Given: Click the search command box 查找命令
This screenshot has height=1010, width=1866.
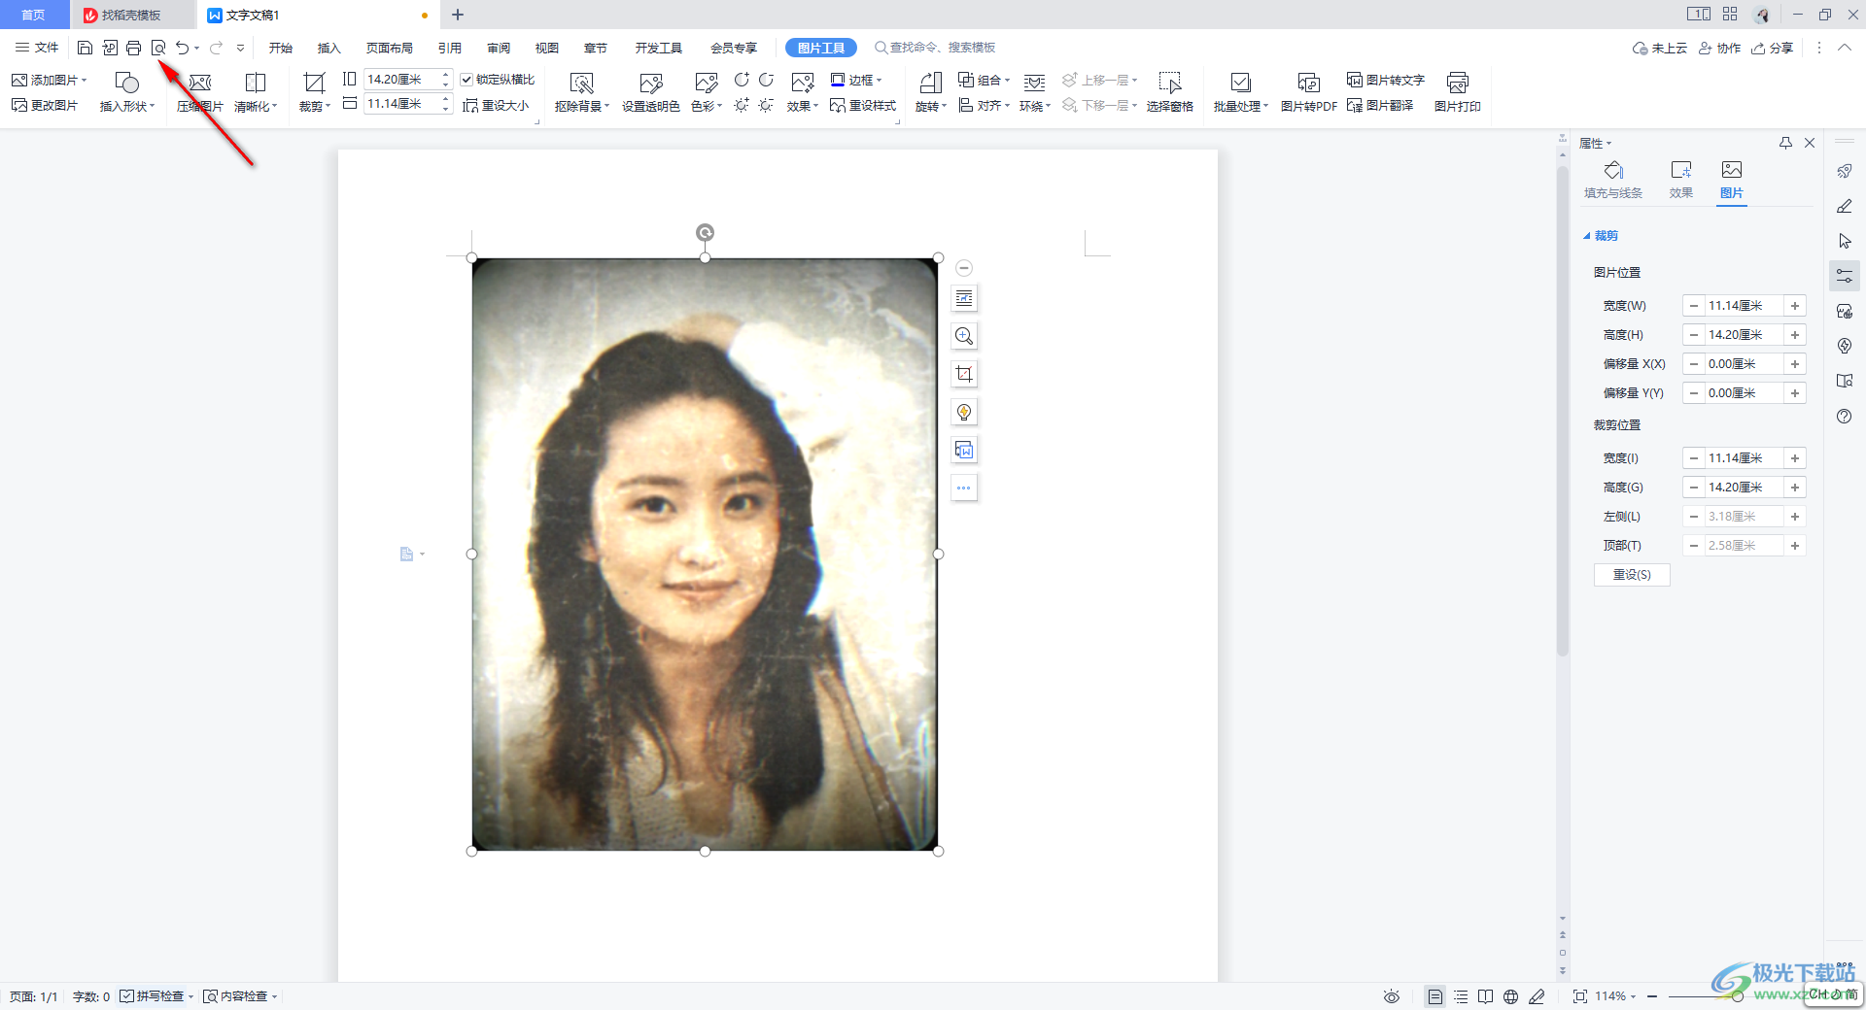Looking at the screenshot, I should click(x=935, y=48).
